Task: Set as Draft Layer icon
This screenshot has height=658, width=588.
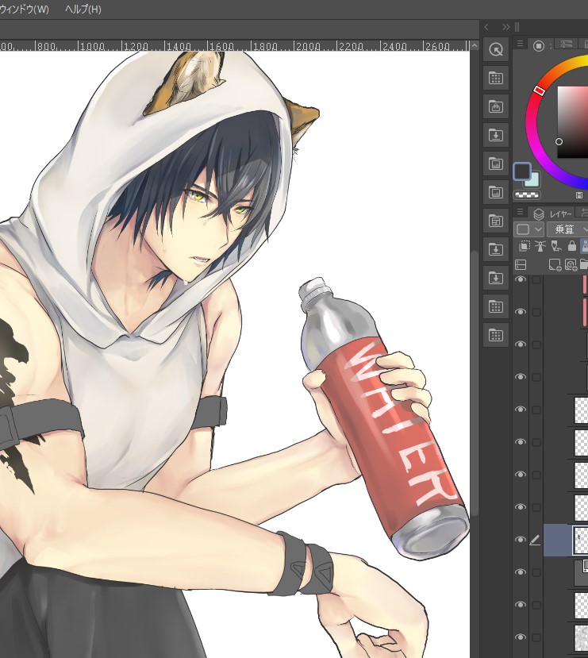Action: coord(556,246)
